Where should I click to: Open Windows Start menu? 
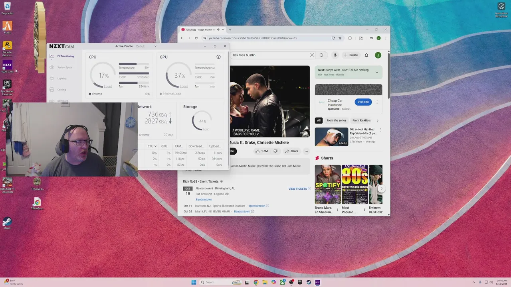(194, 282)
